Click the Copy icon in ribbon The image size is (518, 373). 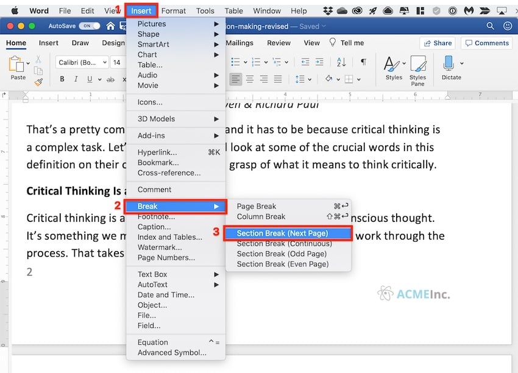(38, 71)
